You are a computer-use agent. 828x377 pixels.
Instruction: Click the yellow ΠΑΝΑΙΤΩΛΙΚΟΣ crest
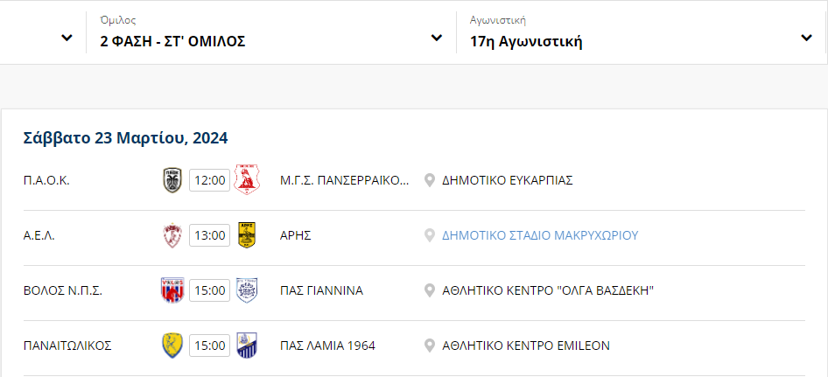[x=172, y=346]
